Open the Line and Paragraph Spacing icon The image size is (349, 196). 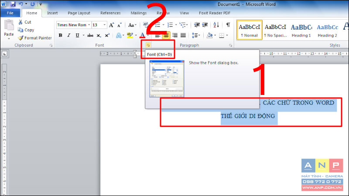pyautogui.click(x=195, y=35)
